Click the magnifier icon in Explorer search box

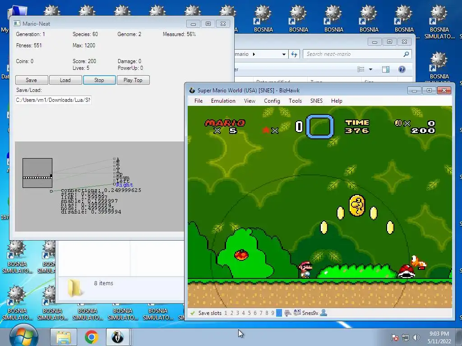[x=406, y=54]
